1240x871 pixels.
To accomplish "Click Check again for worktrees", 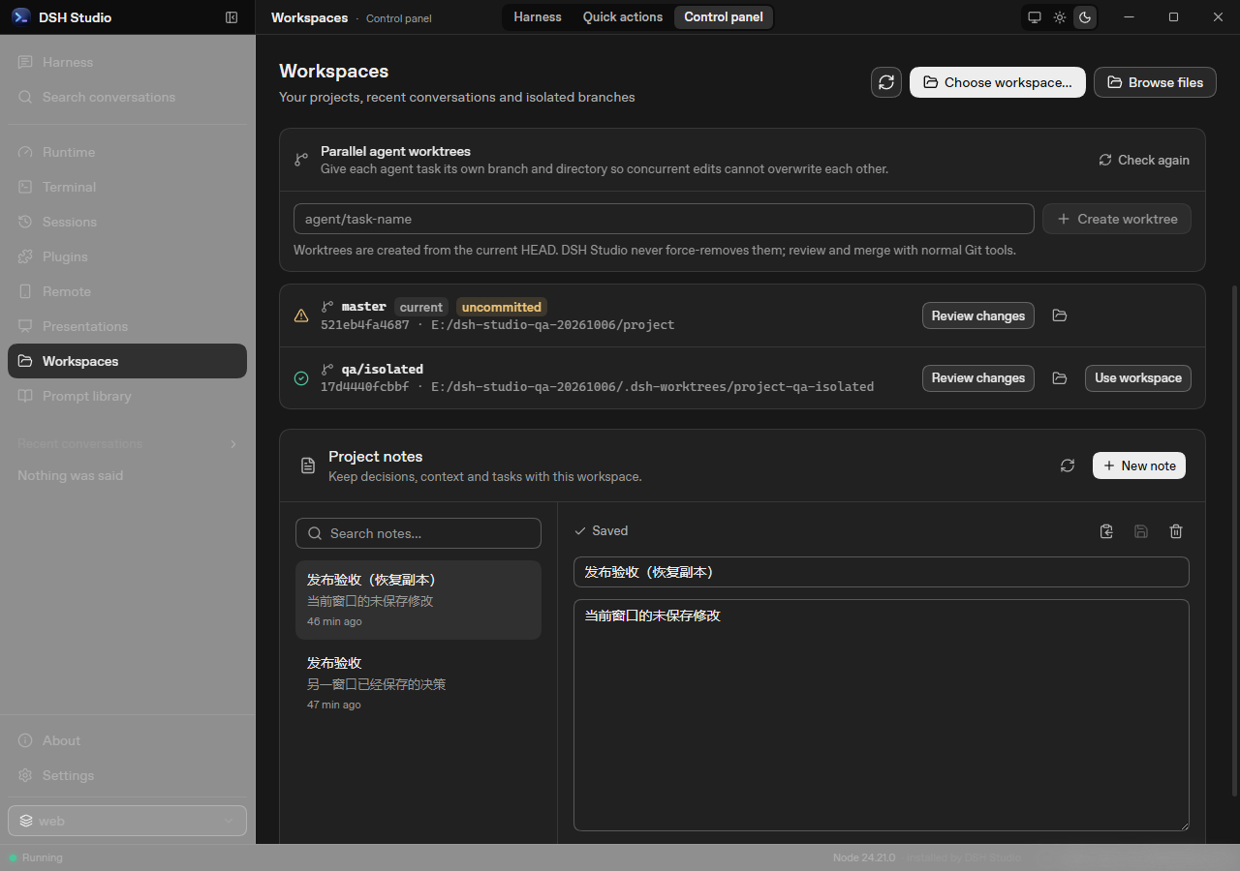I will point(1144,160).
